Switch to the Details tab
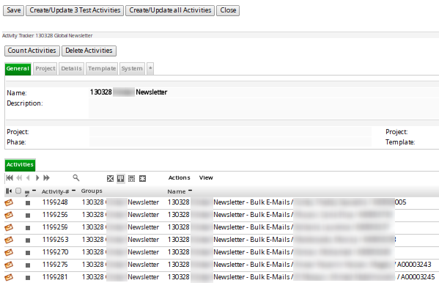439x283 pixels. point(71,69)
